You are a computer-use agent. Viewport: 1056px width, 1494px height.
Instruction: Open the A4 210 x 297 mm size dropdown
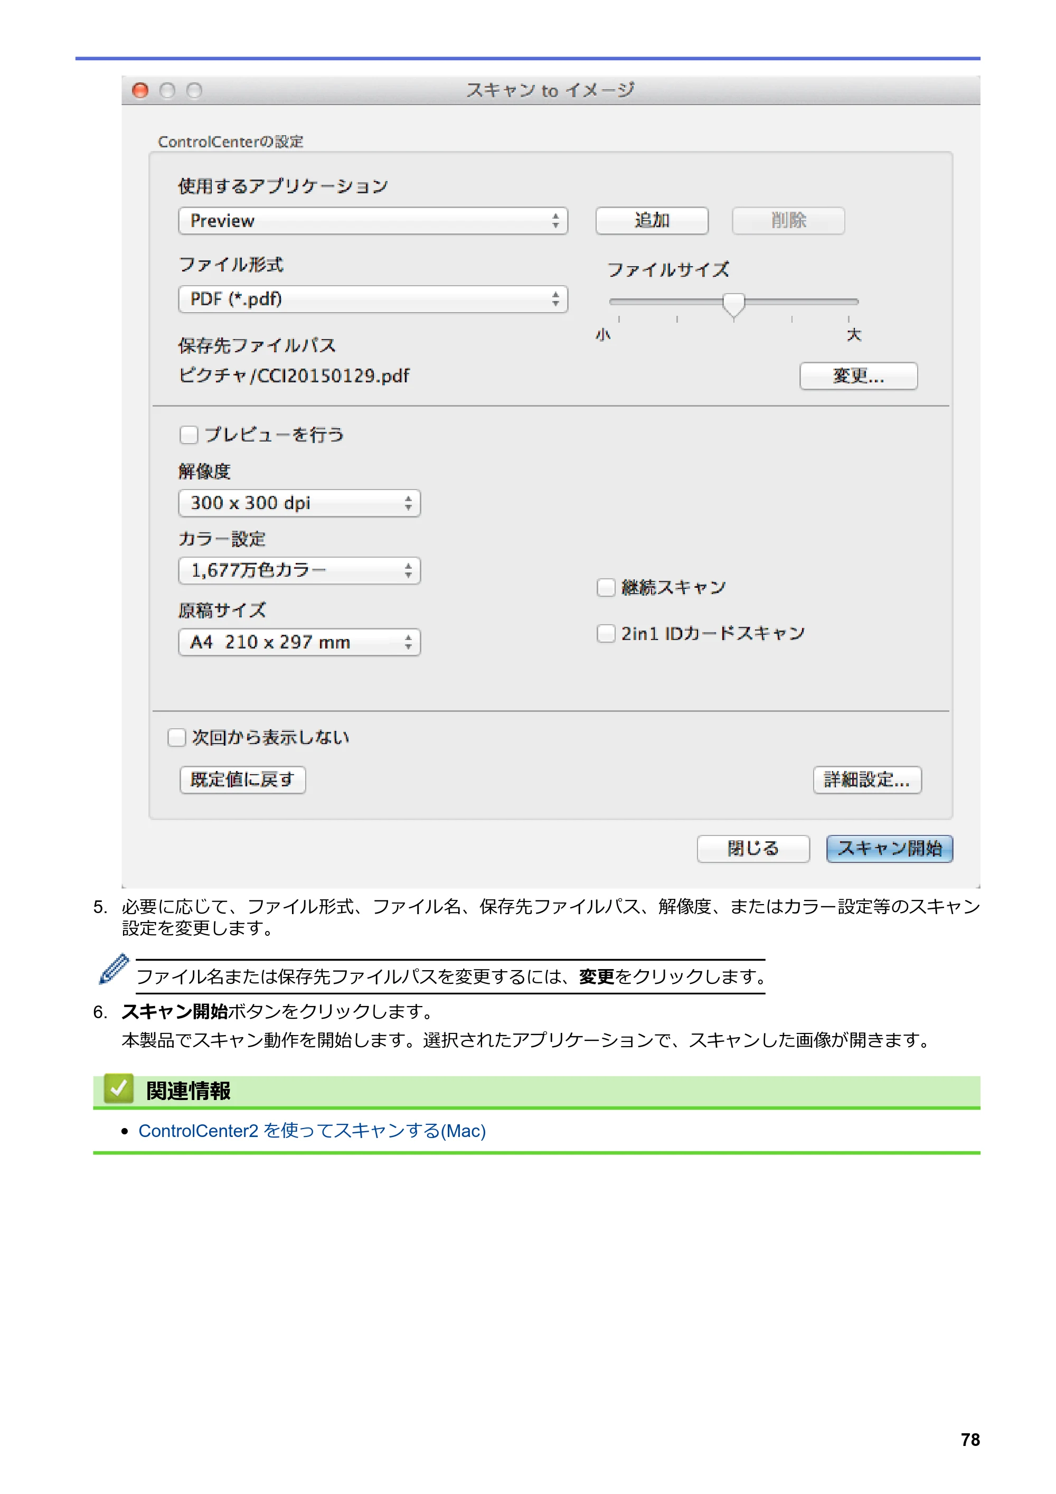click(x=299, y=642)
